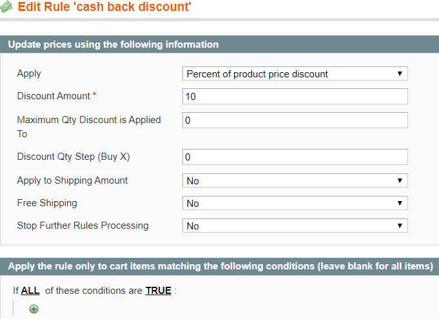Viewport: 439px width, 319px height.
Task: Click the 'Update prices using the following information' header
Action: (113, 44)
